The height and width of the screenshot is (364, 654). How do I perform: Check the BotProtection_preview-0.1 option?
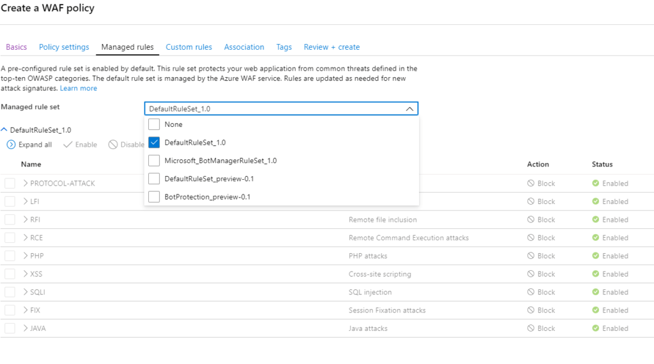pos(154,196)
